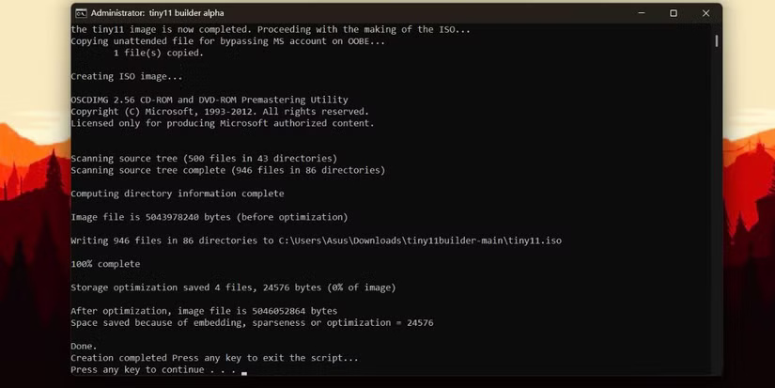Screen dimensions: 775x388
Task: Click "Creation completed Press any key" line
Action: (214, 358)
